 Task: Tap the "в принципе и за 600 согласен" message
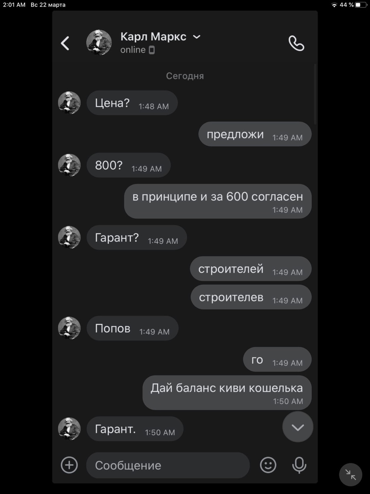click(218, 201)
